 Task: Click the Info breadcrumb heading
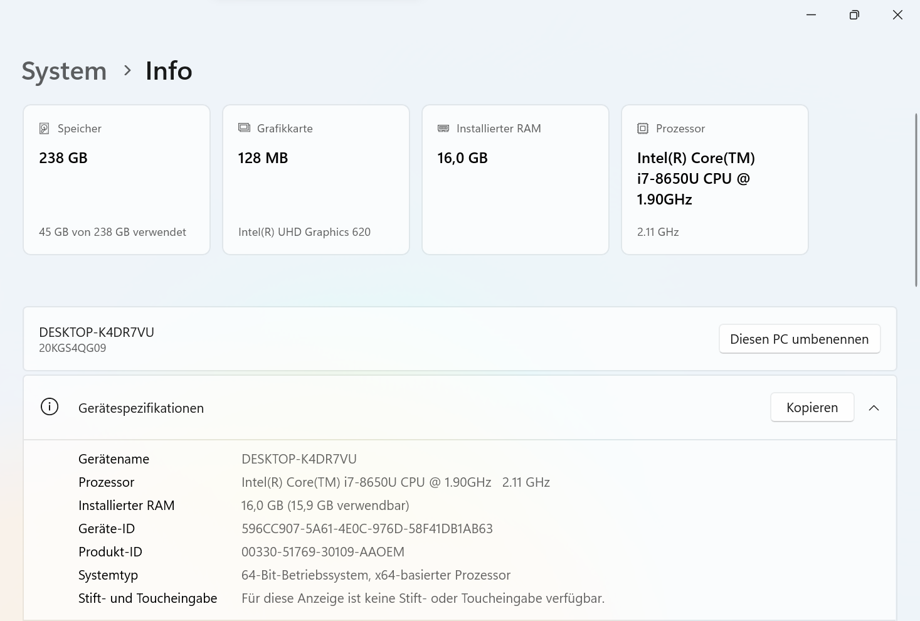click(x=169, y=71)
